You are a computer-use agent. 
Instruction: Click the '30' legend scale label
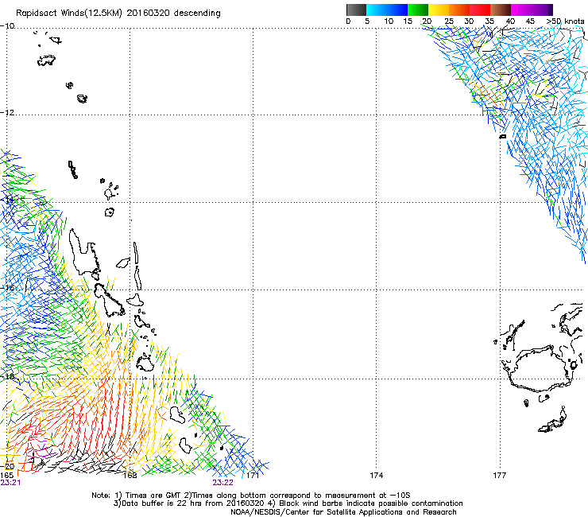pyautogui.click(x=469, y=21)
